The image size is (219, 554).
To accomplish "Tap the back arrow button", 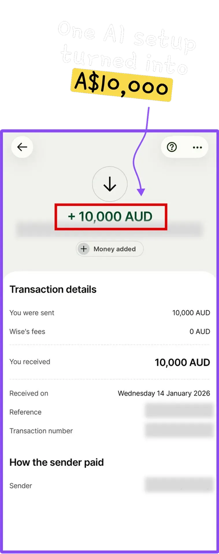I will click(22, 147).
